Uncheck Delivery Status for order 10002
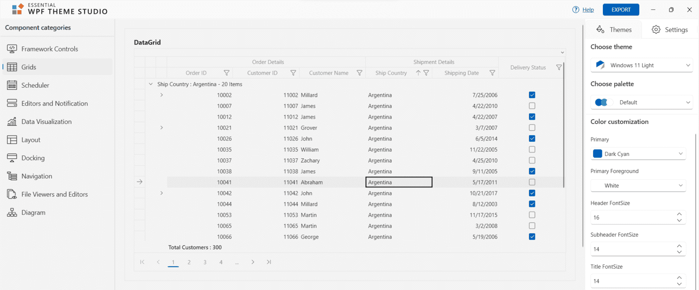 click(x=532, y=95)
